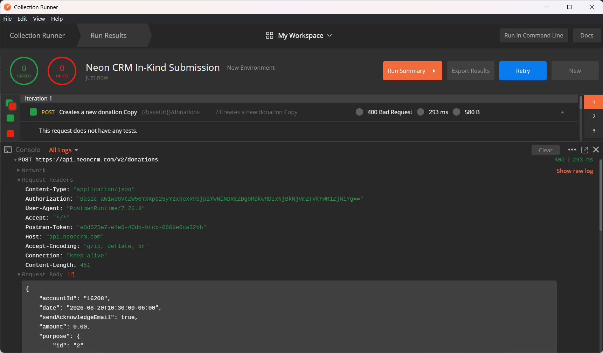603x353 pixels.
Task: Click the Host header value api.neoncrm.com
Action: (75, 237)
